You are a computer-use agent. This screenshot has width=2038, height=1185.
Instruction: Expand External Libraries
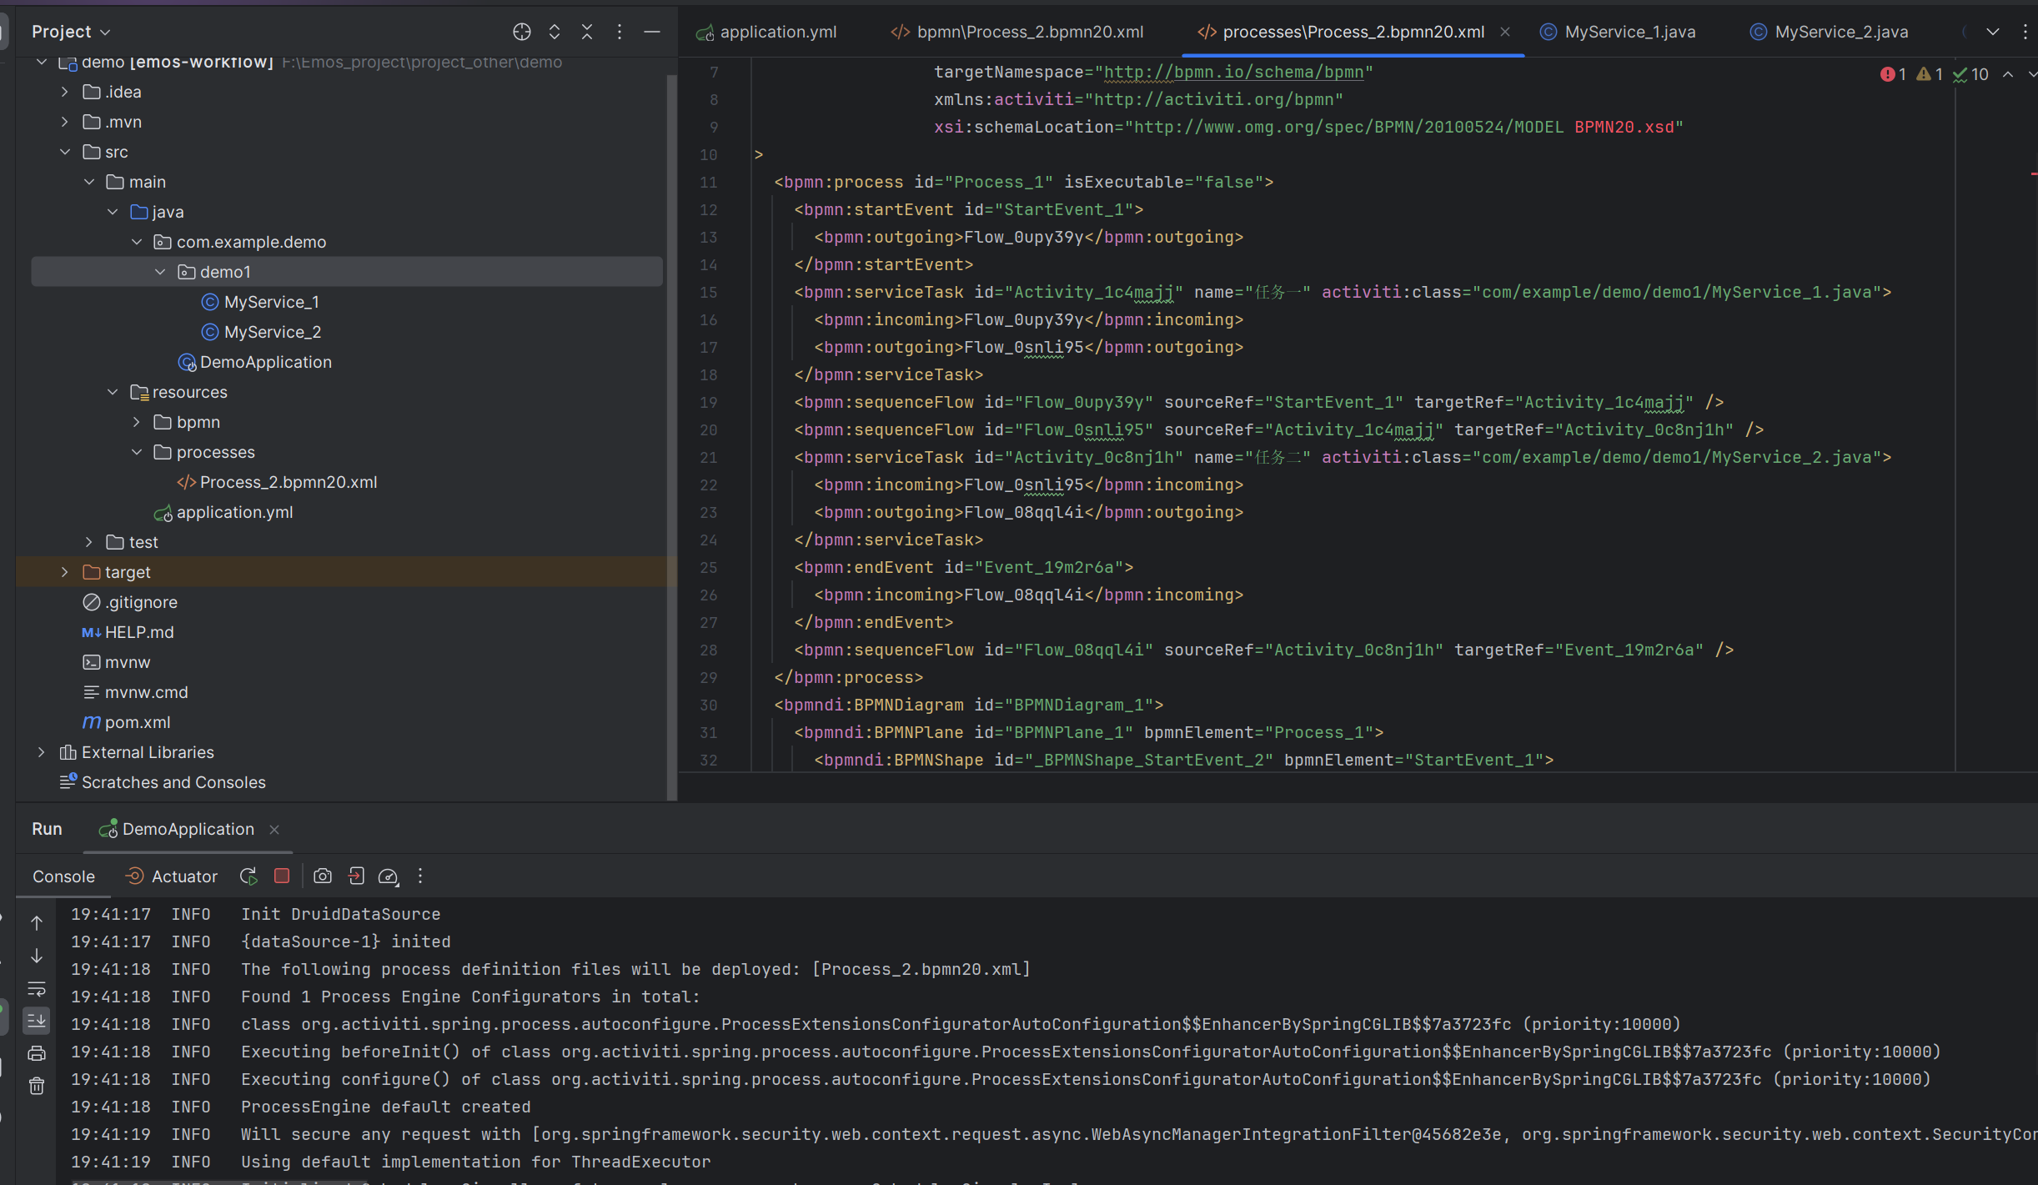tap(42, 752)
